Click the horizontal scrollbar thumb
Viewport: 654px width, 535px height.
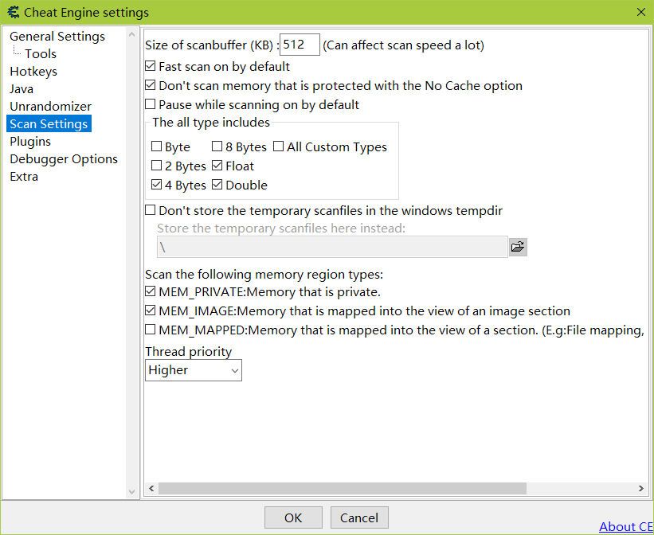coord(343,488)
